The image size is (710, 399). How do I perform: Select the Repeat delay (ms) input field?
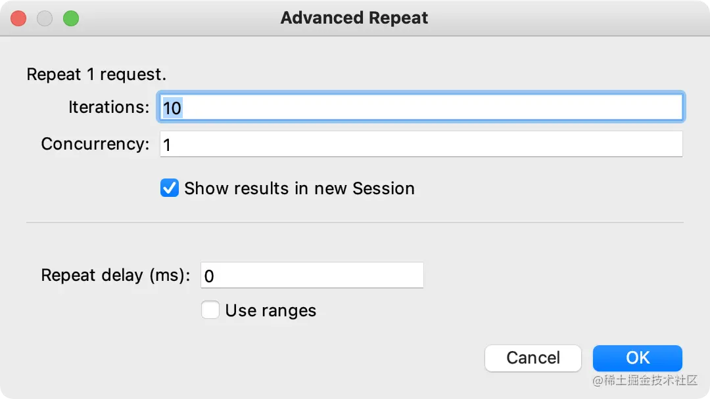point(312,275)
